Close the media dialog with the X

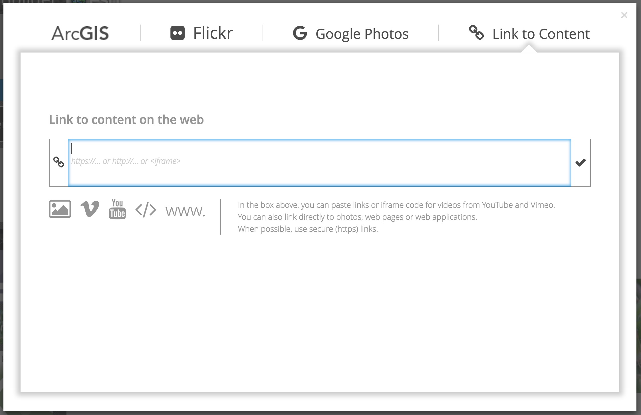[x=624, y=15]
